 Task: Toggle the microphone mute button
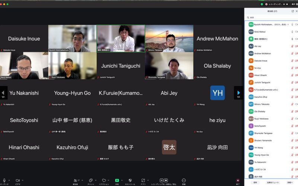[4, 180]
